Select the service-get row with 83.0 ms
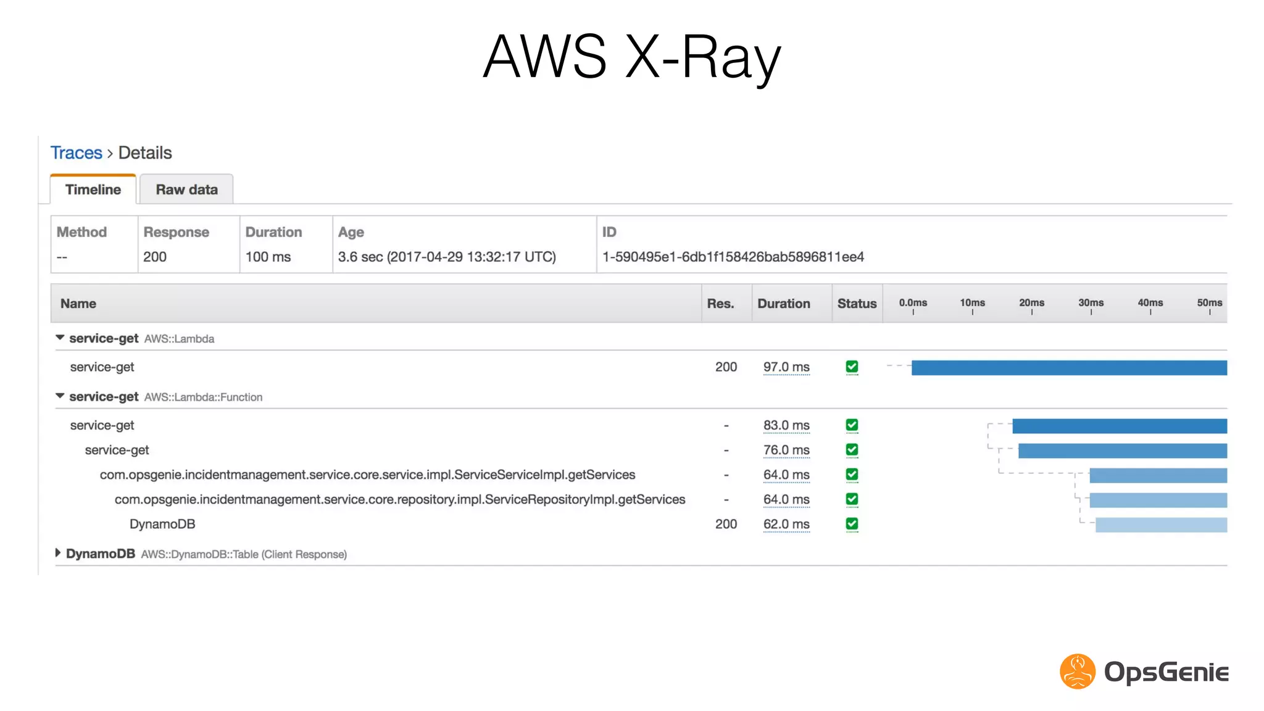 [641, 425]
